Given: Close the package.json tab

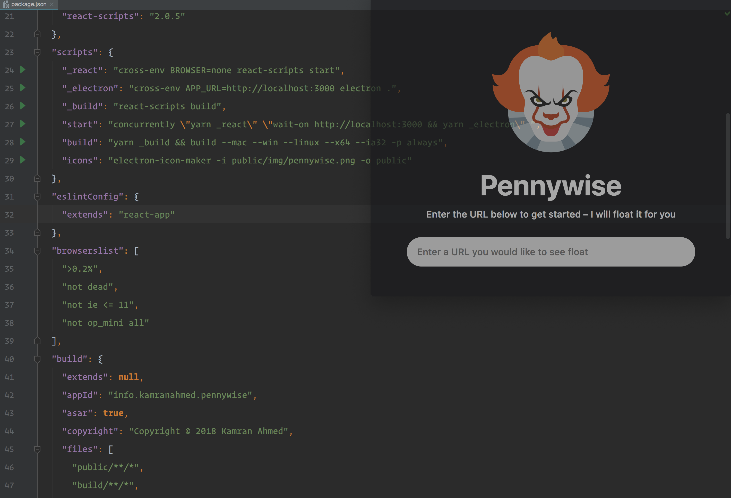Looking at the screenshot, I should (x=52, y=4).
